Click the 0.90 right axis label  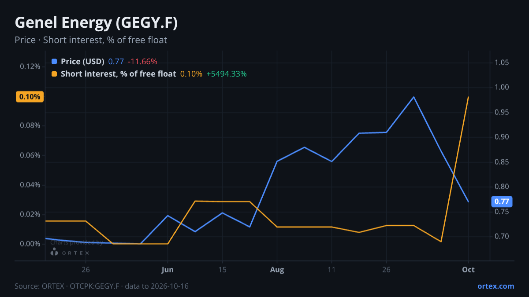[x=502, y=137]
